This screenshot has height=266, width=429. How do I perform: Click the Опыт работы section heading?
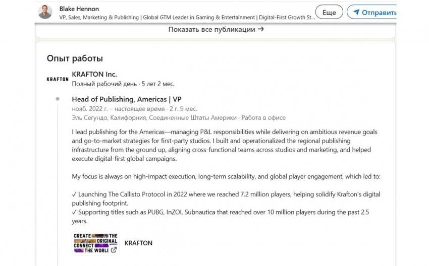(75, 58)
